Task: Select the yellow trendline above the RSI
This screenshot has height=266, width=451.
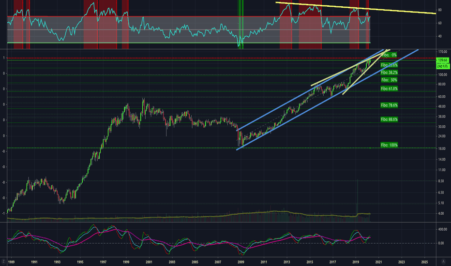Action: click(x=356, y=8)
